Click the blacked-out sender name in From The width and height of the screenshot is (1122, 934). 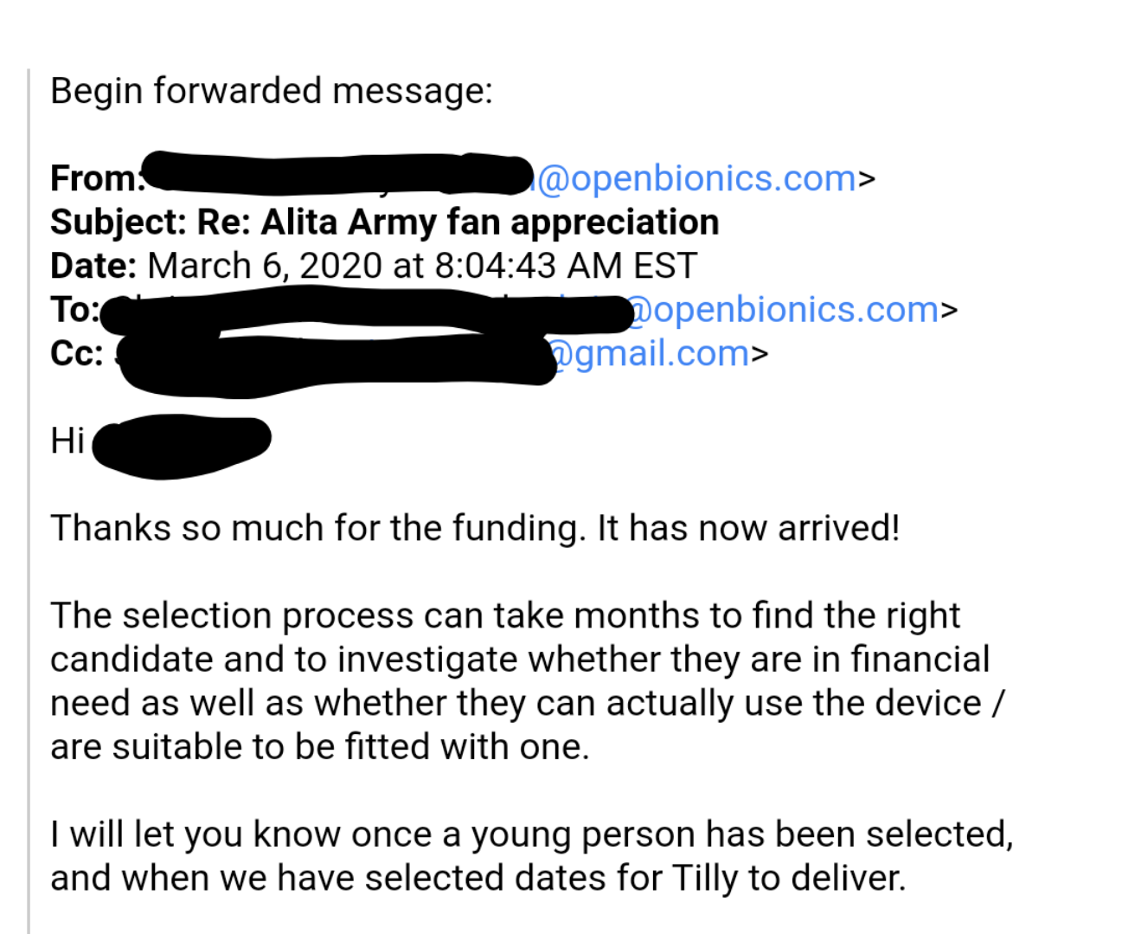(337, 173)
